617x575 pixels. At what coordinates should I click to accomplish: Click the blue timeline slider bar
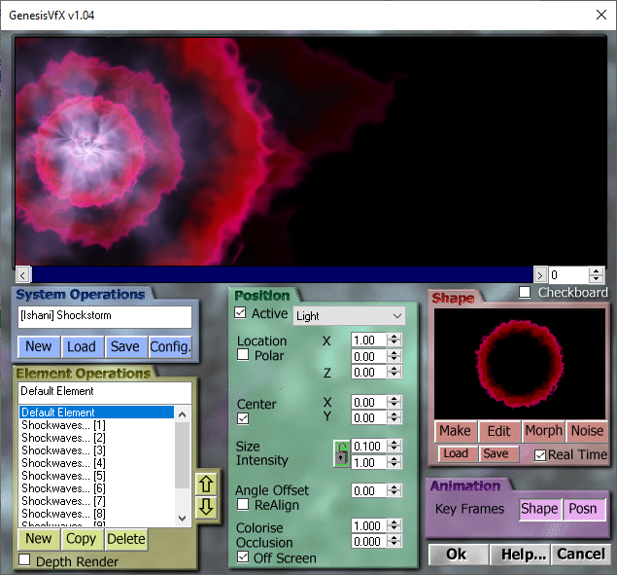click(x=282, y=274)
